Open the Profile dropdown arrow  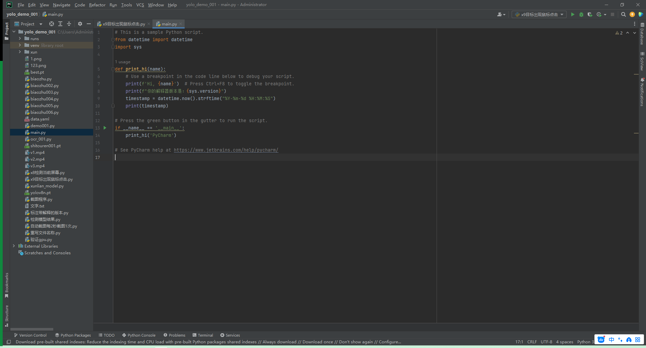(x=605, y=15)
